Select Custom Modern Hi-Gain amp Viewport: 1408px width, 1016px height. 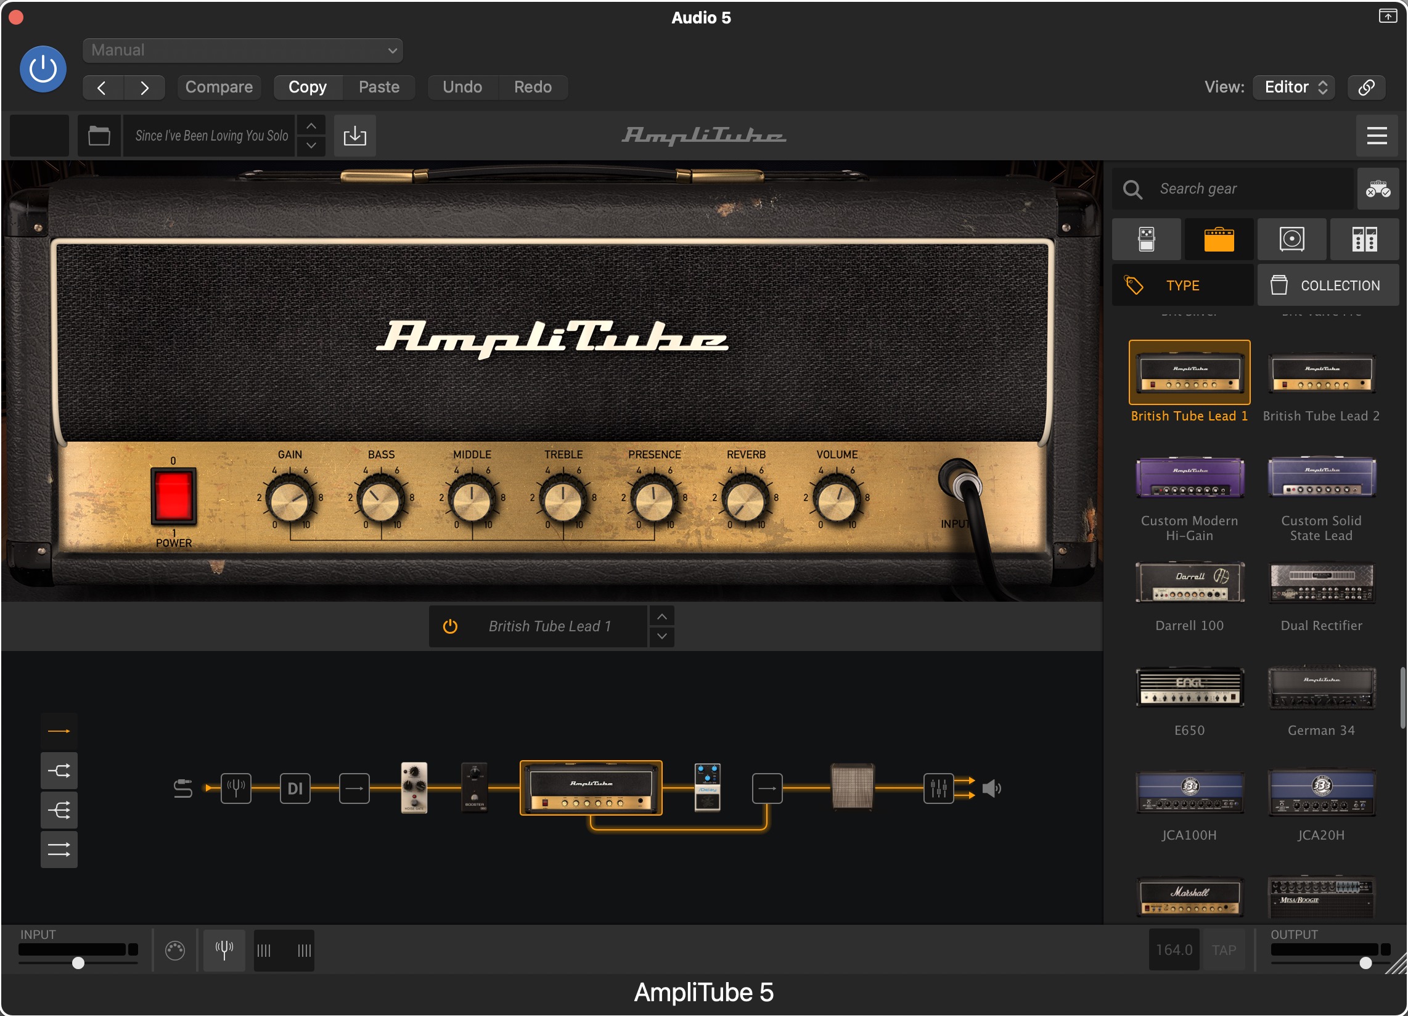[1190, 477]
